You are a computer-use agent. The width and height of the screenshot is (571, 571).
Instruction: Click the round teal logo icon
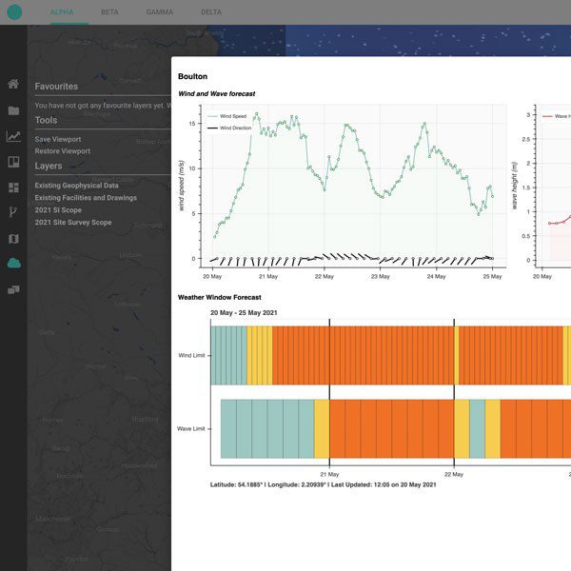[x=13, y=12]
